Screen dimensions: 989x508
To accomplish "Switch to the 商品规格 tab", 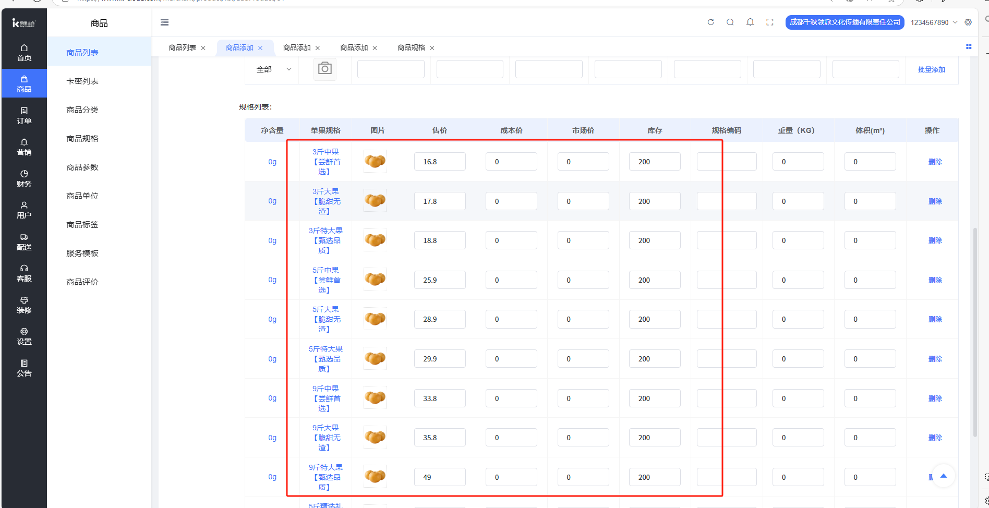I will [x=411, y=47].
